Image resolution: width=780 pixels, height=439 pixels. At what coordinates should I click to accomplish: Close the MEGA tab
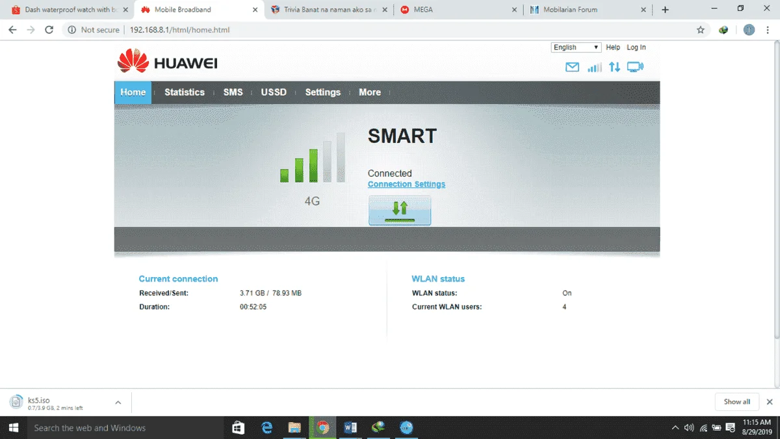514,10
